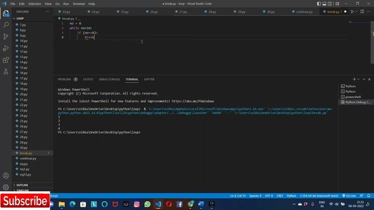Open WhatsApp from taskbar
Image resolution: width=374 pixels, height=210 pixels.
(x=147, y=204)
